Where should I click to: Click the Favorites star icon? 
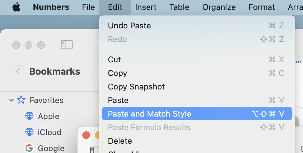(x=21, y=100)
